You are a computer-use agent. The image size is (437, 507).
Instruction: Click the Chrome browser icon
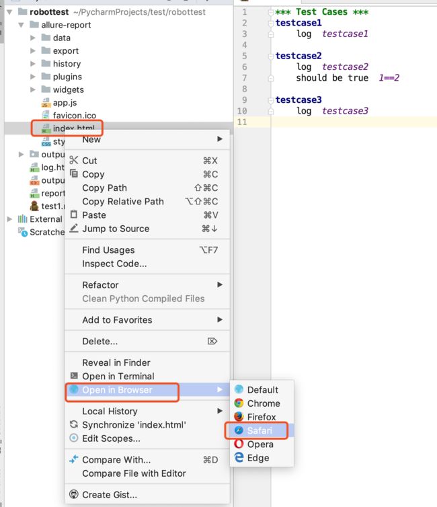tap(239, 403)
